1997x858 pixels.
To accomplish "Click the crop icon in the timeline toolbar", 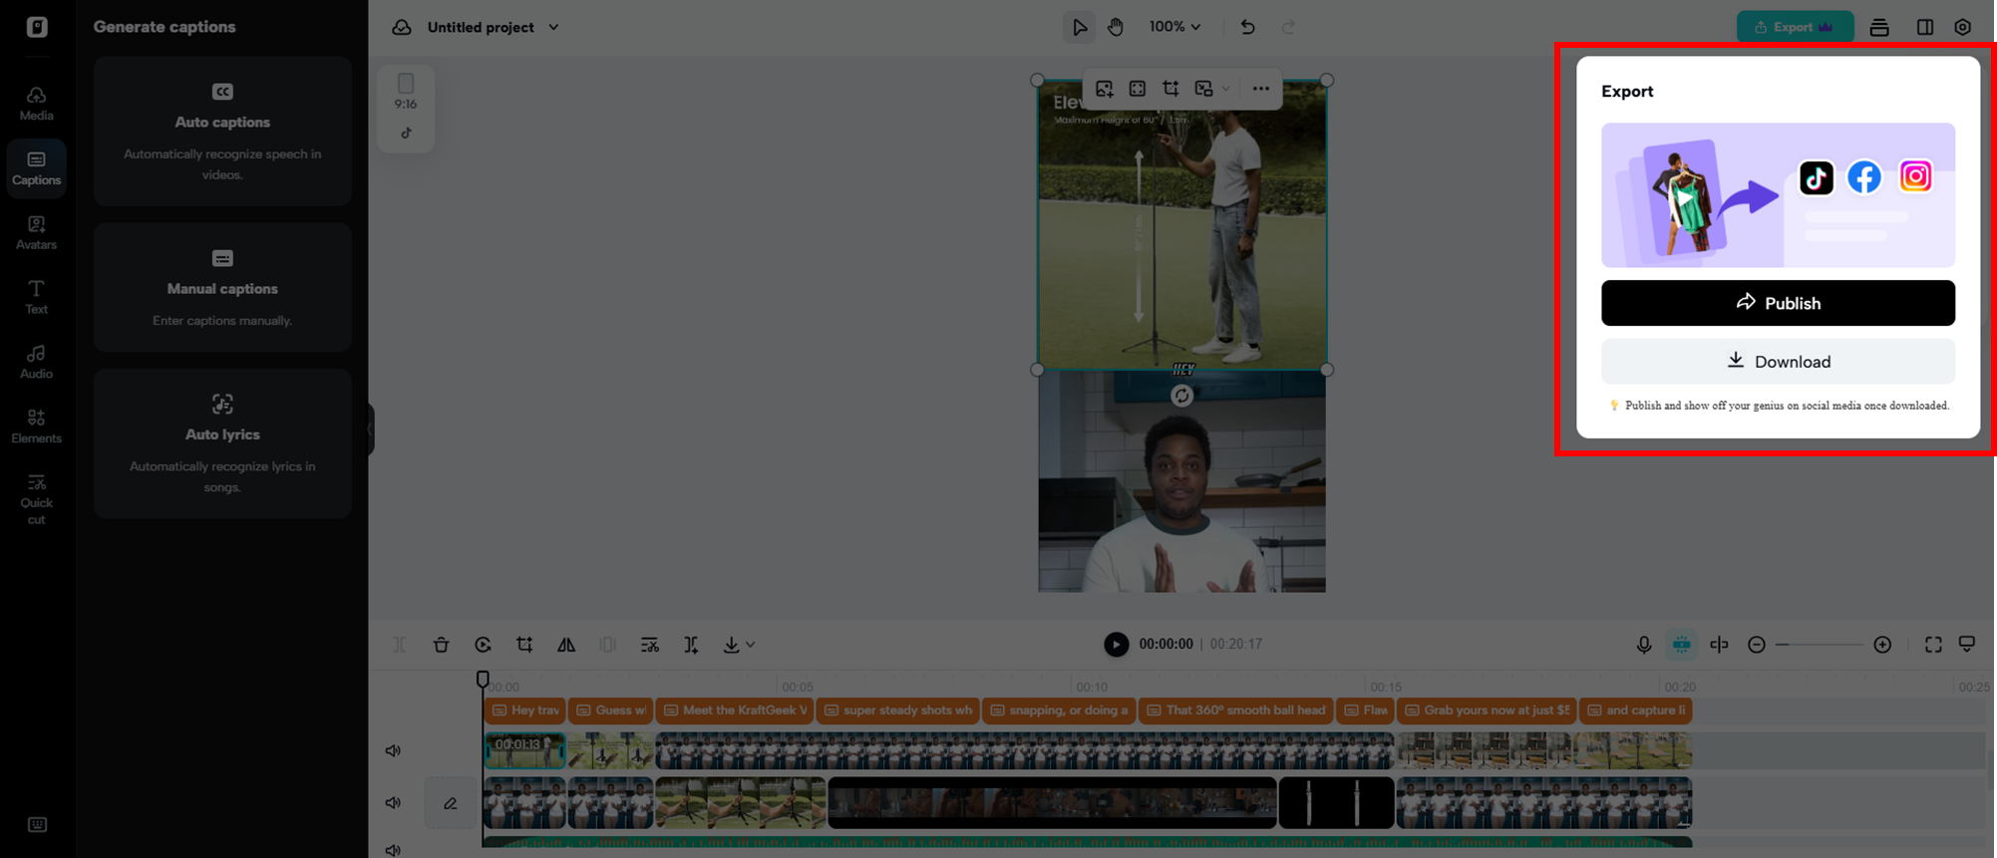I will (524, 645).
